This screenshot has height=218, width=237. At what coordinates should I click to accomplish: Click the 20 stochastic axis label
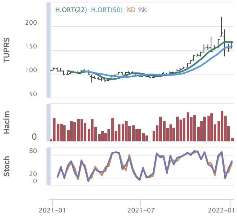pos(33,174)
